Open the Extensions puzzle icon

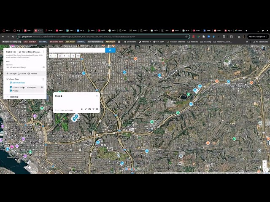click(x=224, y=37)
